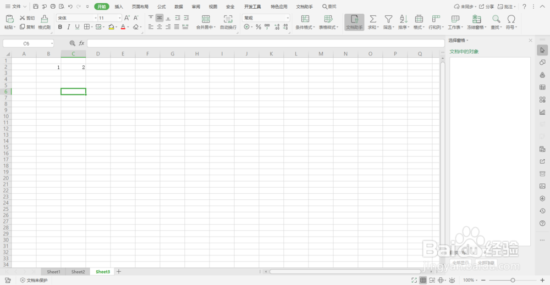Click the help question-mark icon in right sidebar
Image resolution: width=550 pixels, height=285 pixels.
[x=542, y=223]
